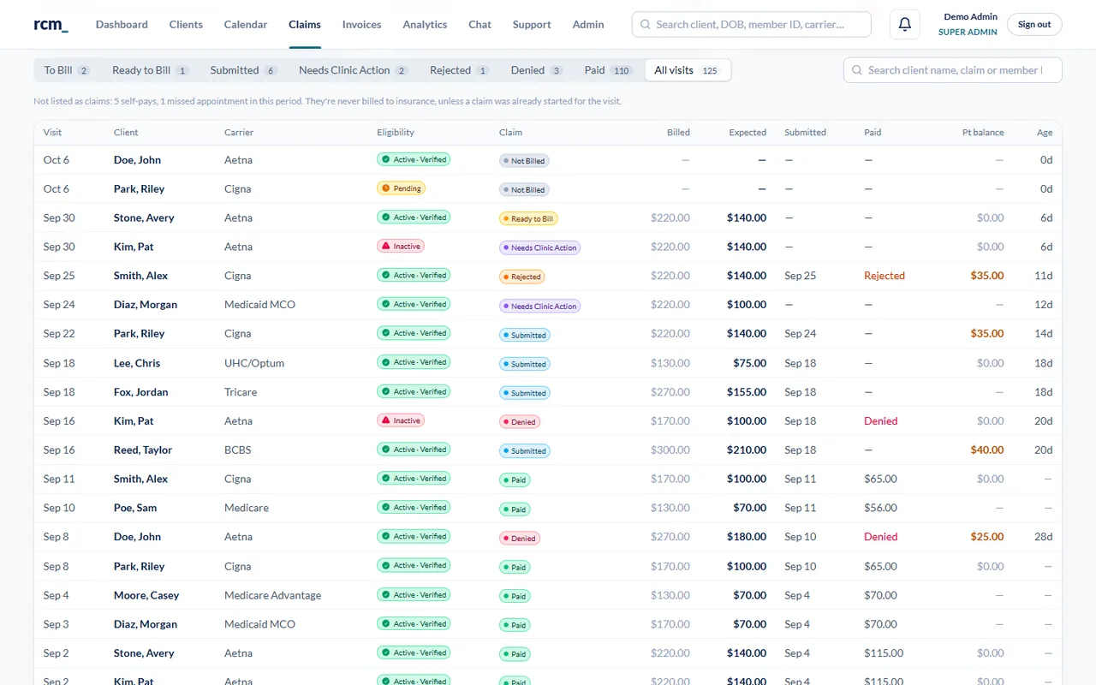Click the Pending eligibility badge for Park, Riley

[401, 188]
